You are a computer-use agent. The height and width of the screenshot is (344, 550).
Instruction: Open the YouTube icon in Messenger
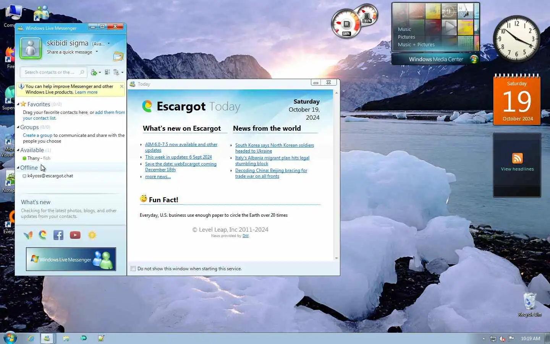75,235
